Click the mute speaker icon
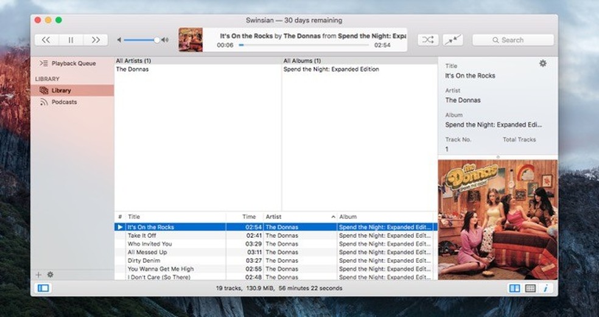599x317 pixels. (x=119, y=40)
